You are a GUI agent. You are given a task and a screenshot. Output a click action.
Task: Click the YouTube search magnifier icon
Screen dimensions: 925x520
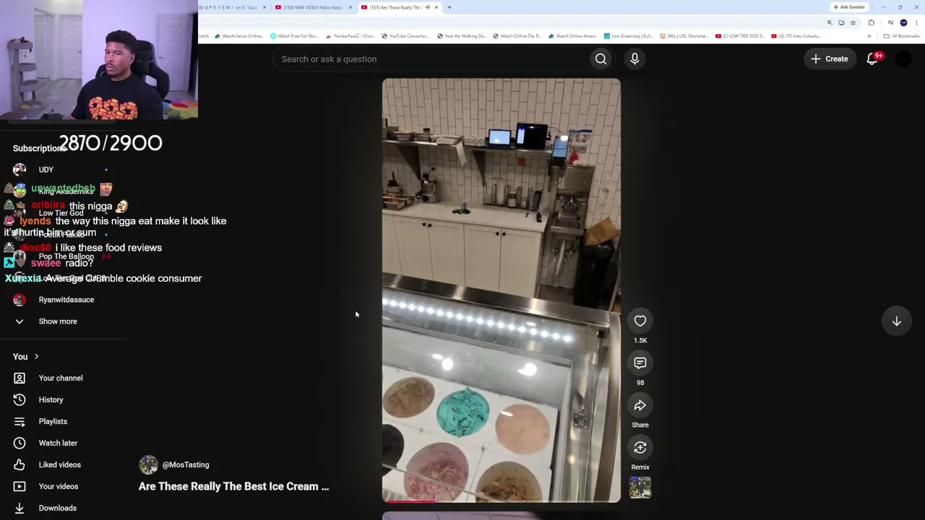point(601,59)
